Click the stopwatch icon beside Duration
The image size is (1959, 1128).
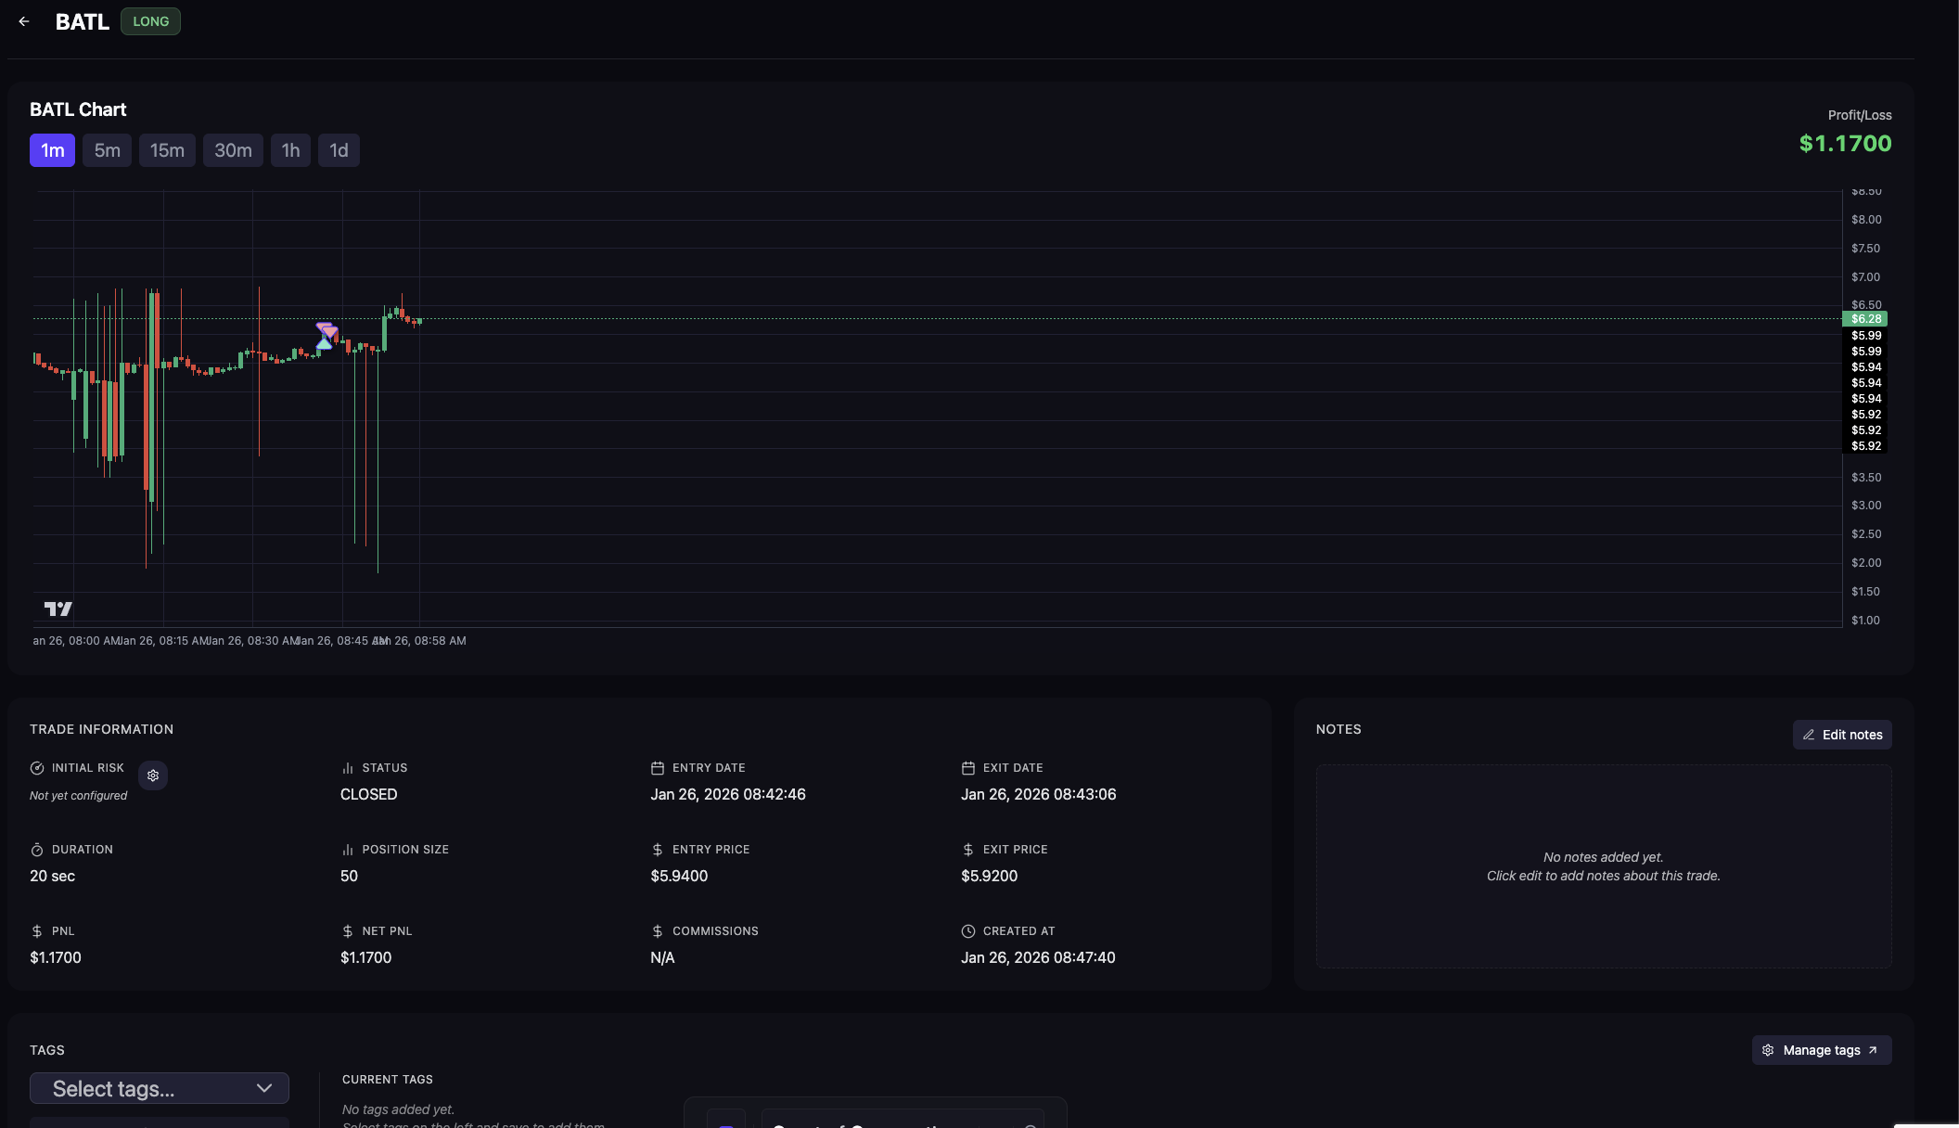pyautogui.click(x=37, y=850)
